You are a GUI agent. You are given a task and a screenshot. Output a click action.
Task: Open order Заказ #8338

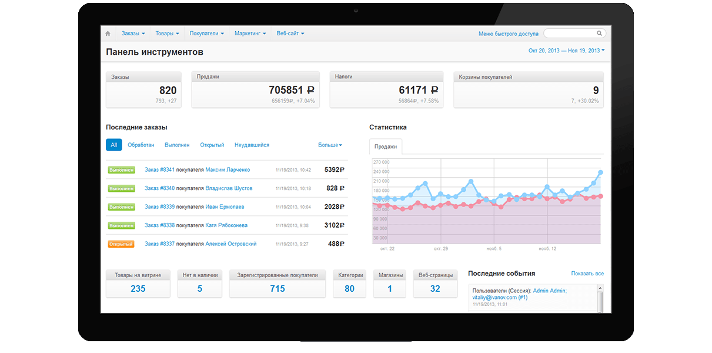[160, 225]
